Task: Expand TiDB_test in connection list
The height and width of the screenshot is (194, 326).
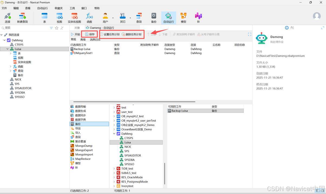Action: [x=114, y=169]
